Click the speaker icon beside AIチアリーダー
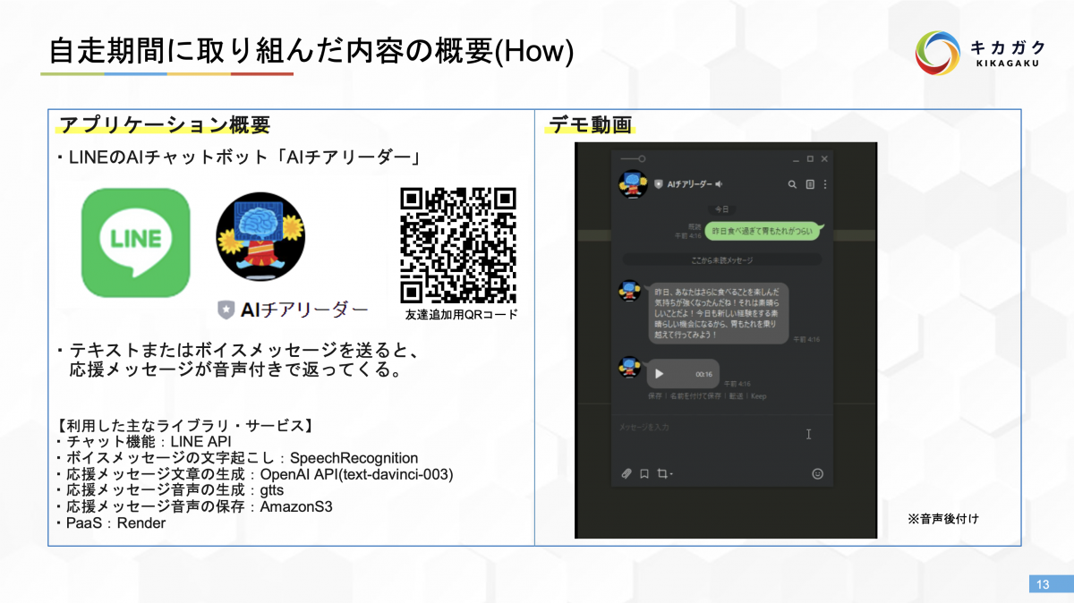Viewport: 1074px width, 603px height. point(719,184)
